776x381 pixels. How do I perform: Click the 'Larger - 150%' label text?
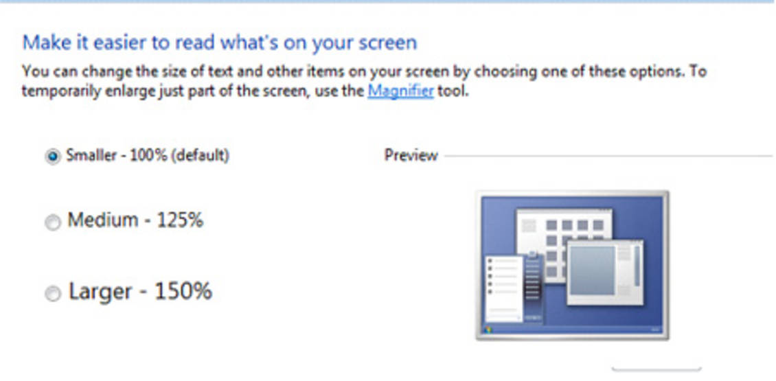coord(140,292)
